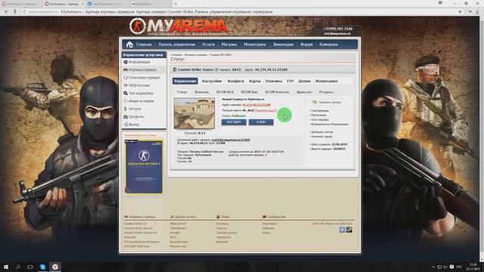Click the Counter-Strike advertisement banner

pyautogui.click(x=144, y=167)
